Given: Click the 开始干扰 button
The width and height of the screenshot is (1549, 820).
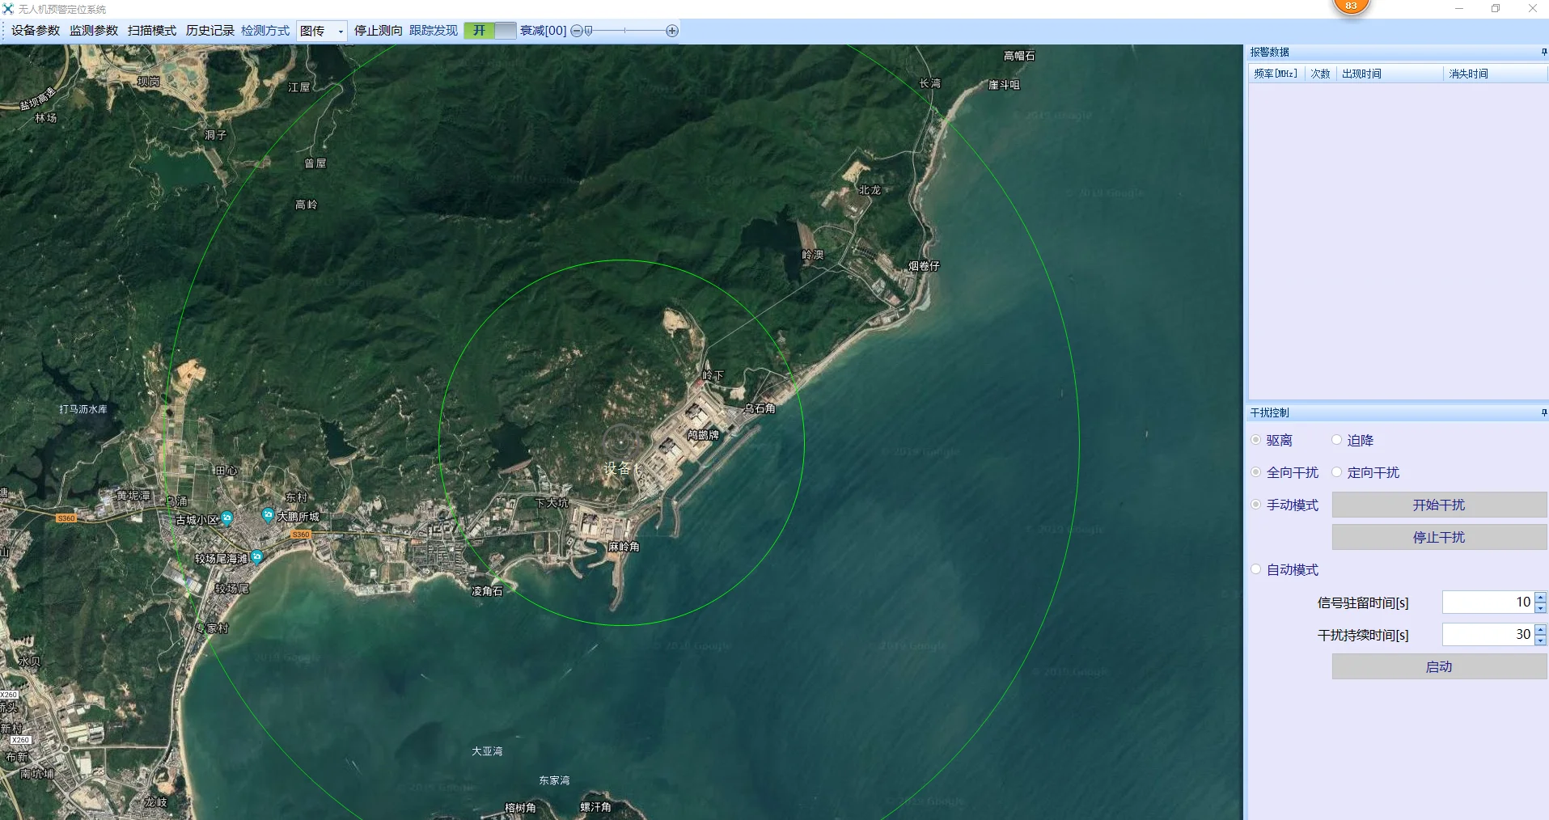Looking at the screenshot, I should coord(1439,505).
